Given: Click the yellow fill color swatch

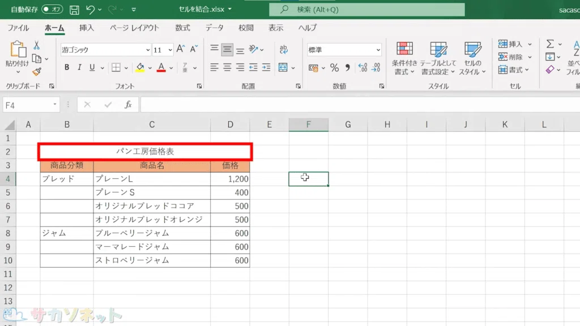Looking at the screenshot, I should coord(140,68).
